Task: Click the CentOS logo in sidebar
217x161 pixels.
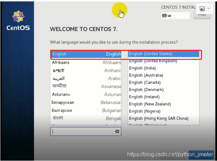Action: [18, 21]
